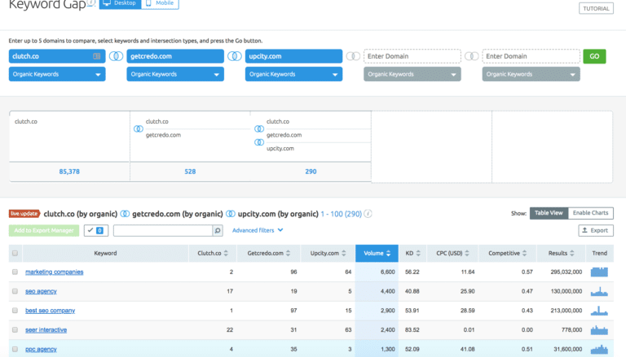Screen dimensions: 626x357
Task: Click the Export button
Action: [596, 230]
